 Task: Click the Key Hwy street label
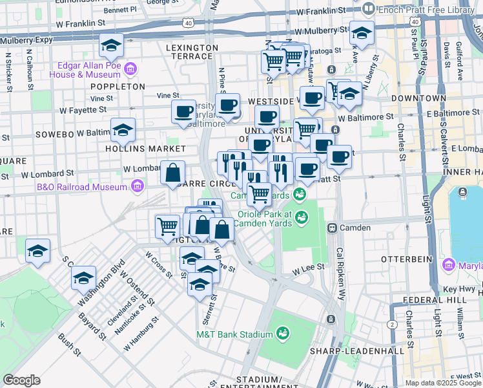tap(459, 289)
